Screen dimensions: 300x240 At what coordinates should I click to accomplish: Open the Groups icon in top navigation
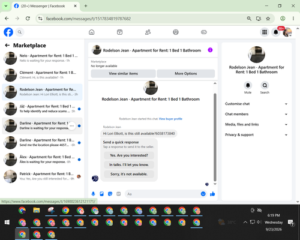[176, 32]
